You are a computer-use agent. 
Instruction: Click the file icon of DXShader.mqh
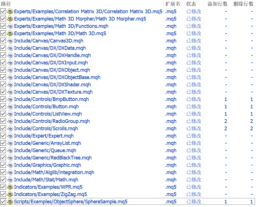click(x=10, y=85)
